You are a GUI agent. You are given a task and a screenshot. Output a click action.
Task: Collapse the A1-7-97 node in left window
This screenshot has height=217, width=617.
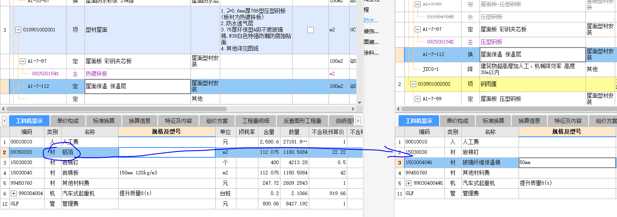(22, 61)
